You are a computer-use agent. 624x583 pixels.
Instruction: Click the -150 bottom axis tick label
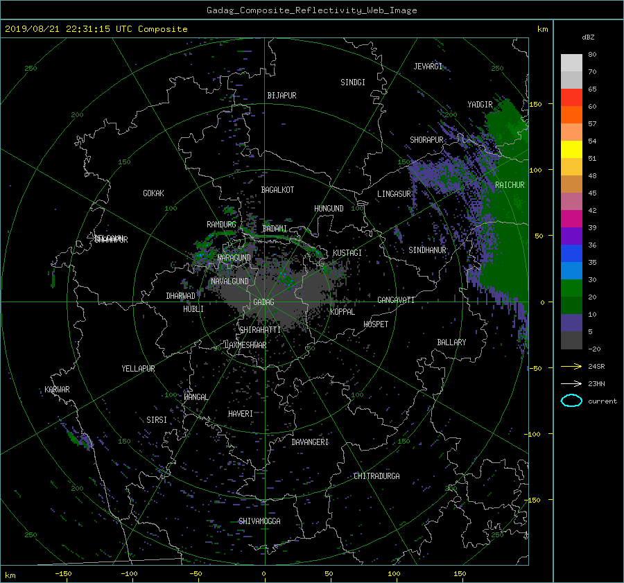pos(63,573)
